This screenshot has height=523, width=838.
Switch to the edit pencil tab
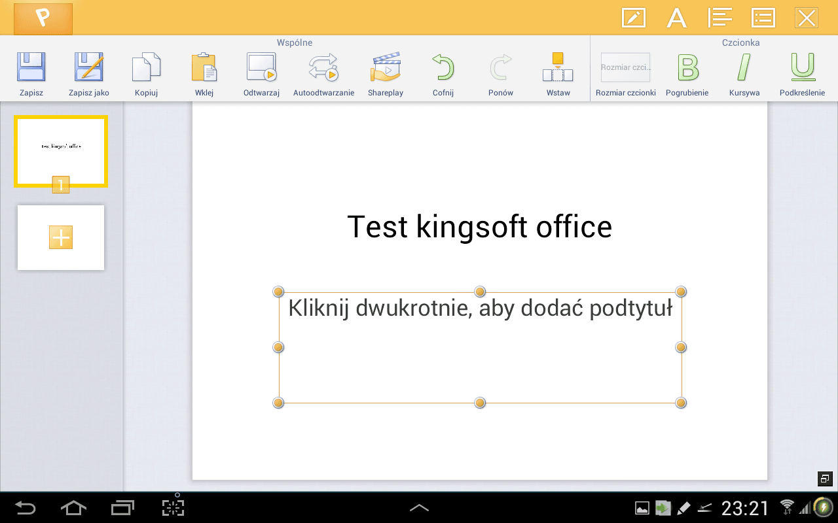633,18
